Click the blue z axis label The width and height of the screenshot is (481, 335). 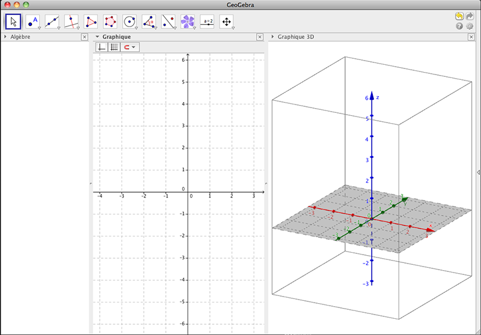[x=378, y=97]
